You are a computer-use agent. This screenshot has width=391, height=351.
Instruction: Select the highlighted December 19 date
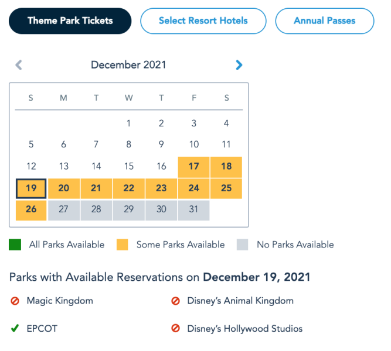point(31,188)
